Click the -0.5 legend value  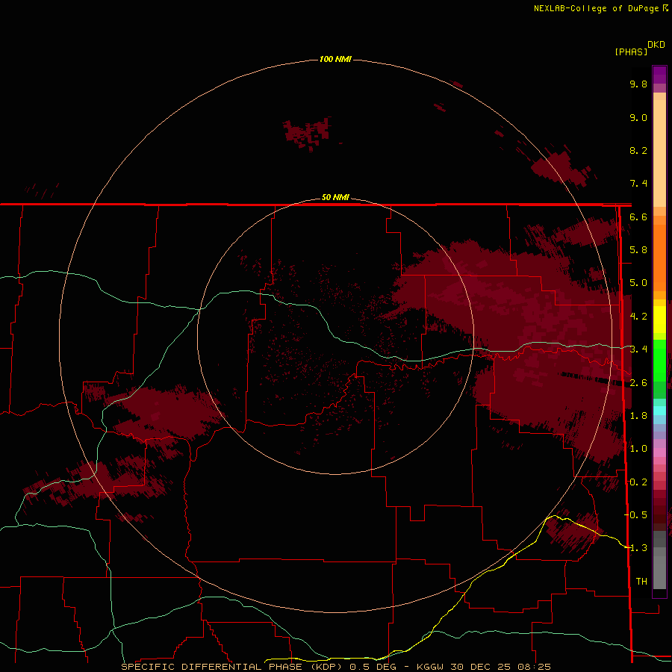tap(635, 514)
